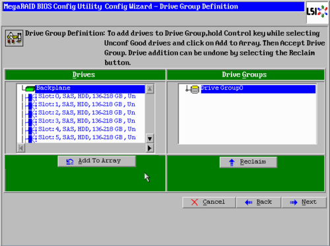The image size is (330, 246).
Task: Click the Slot 0 drive icon
Action: coord(32,97)
